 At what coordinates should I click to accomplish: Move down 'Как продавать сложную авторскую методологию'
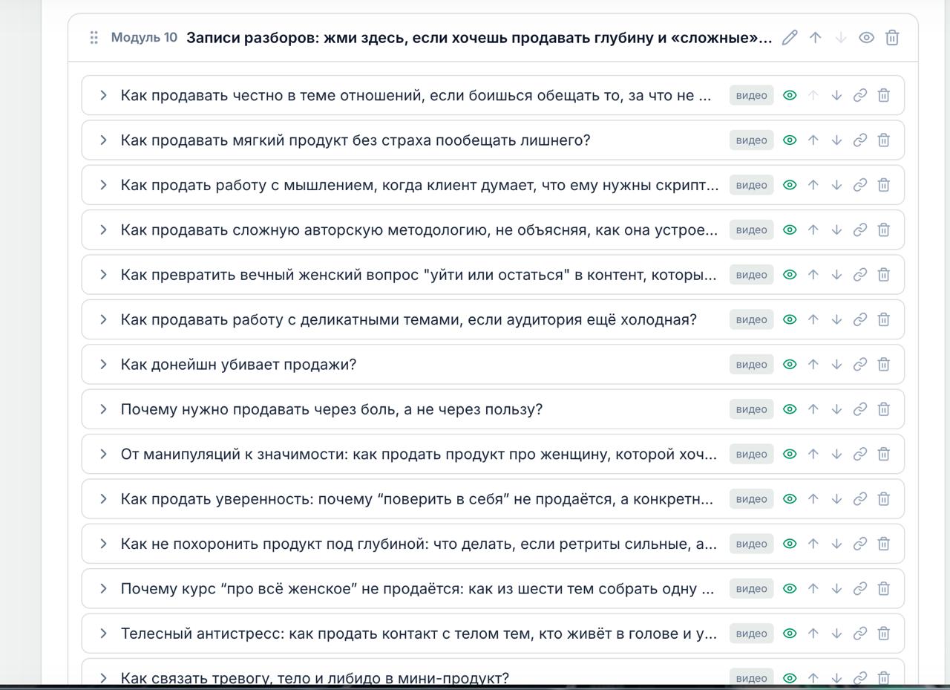836,230
